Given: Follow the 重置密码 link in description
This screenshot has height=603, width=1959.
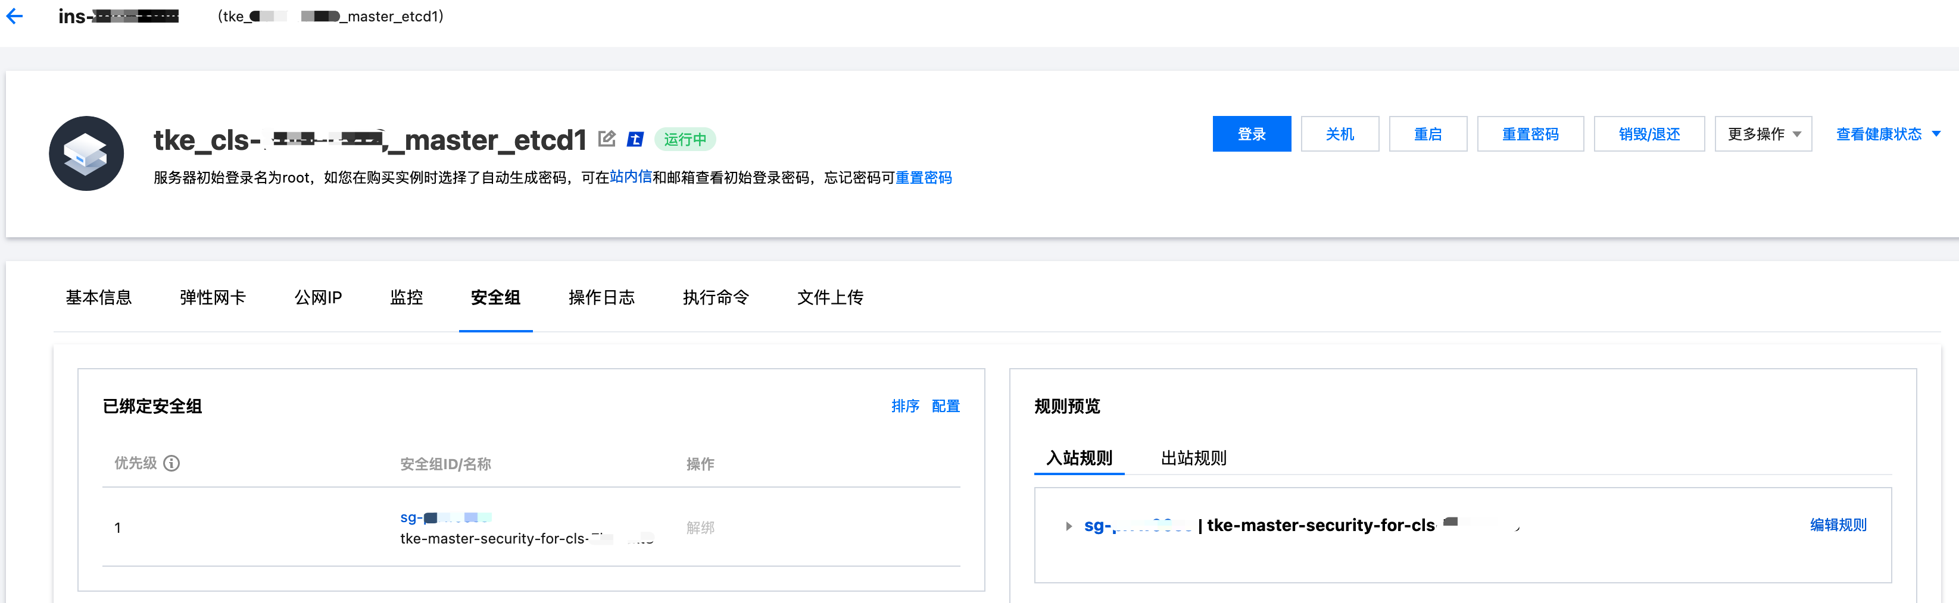Looking at the screenshot, I should [923, 178].
